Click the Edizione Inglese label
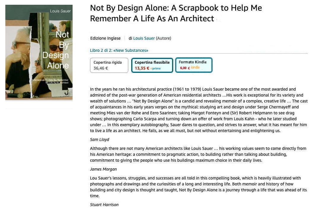The image size is (319, 210). [x=105, y=38]
